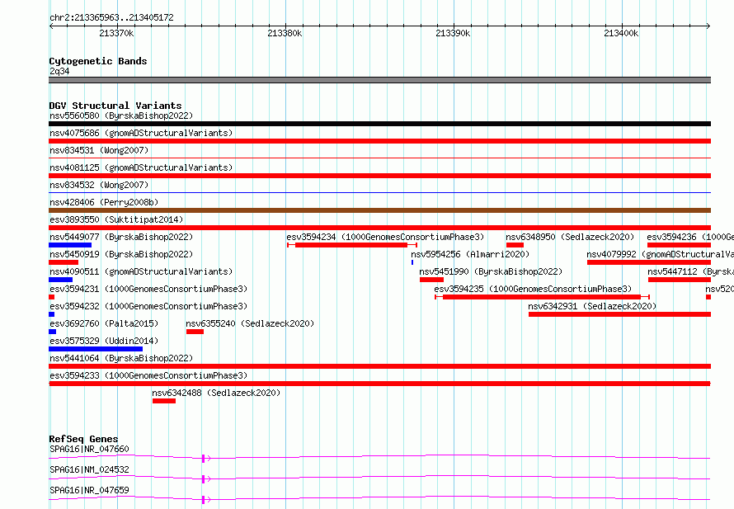Click the 213380k ruler tick label
The image size is (734, 509).
[x=285, y=33]
